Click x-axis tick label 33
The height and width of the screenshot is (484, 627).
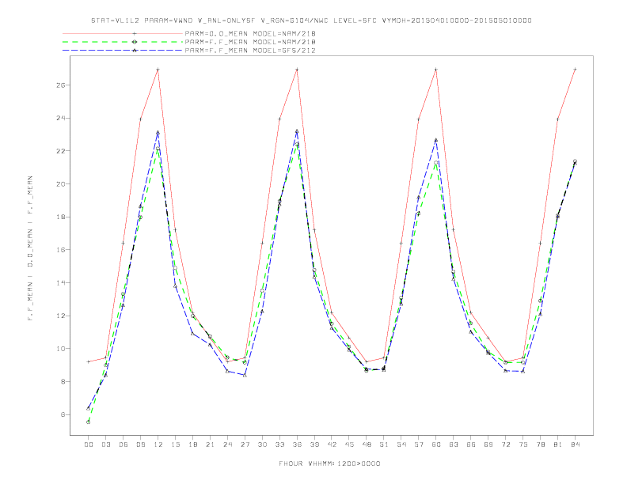pyautogui.click(x=279, y=444)
